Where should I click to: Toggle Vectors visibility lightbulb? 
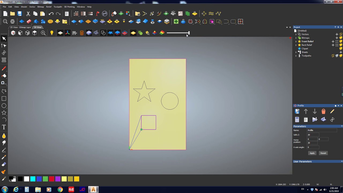341,34
